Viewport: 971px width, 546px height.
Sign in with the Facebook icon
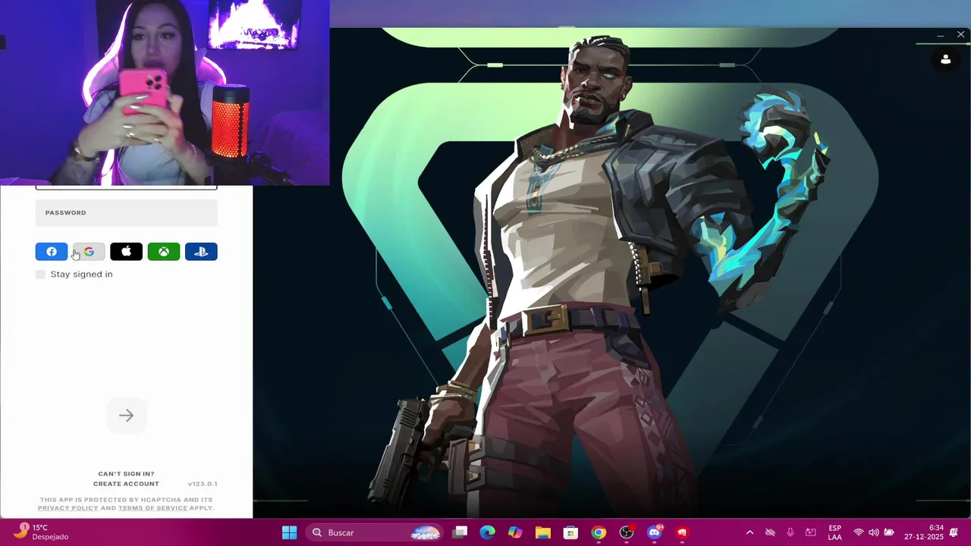tap(52, 252)
